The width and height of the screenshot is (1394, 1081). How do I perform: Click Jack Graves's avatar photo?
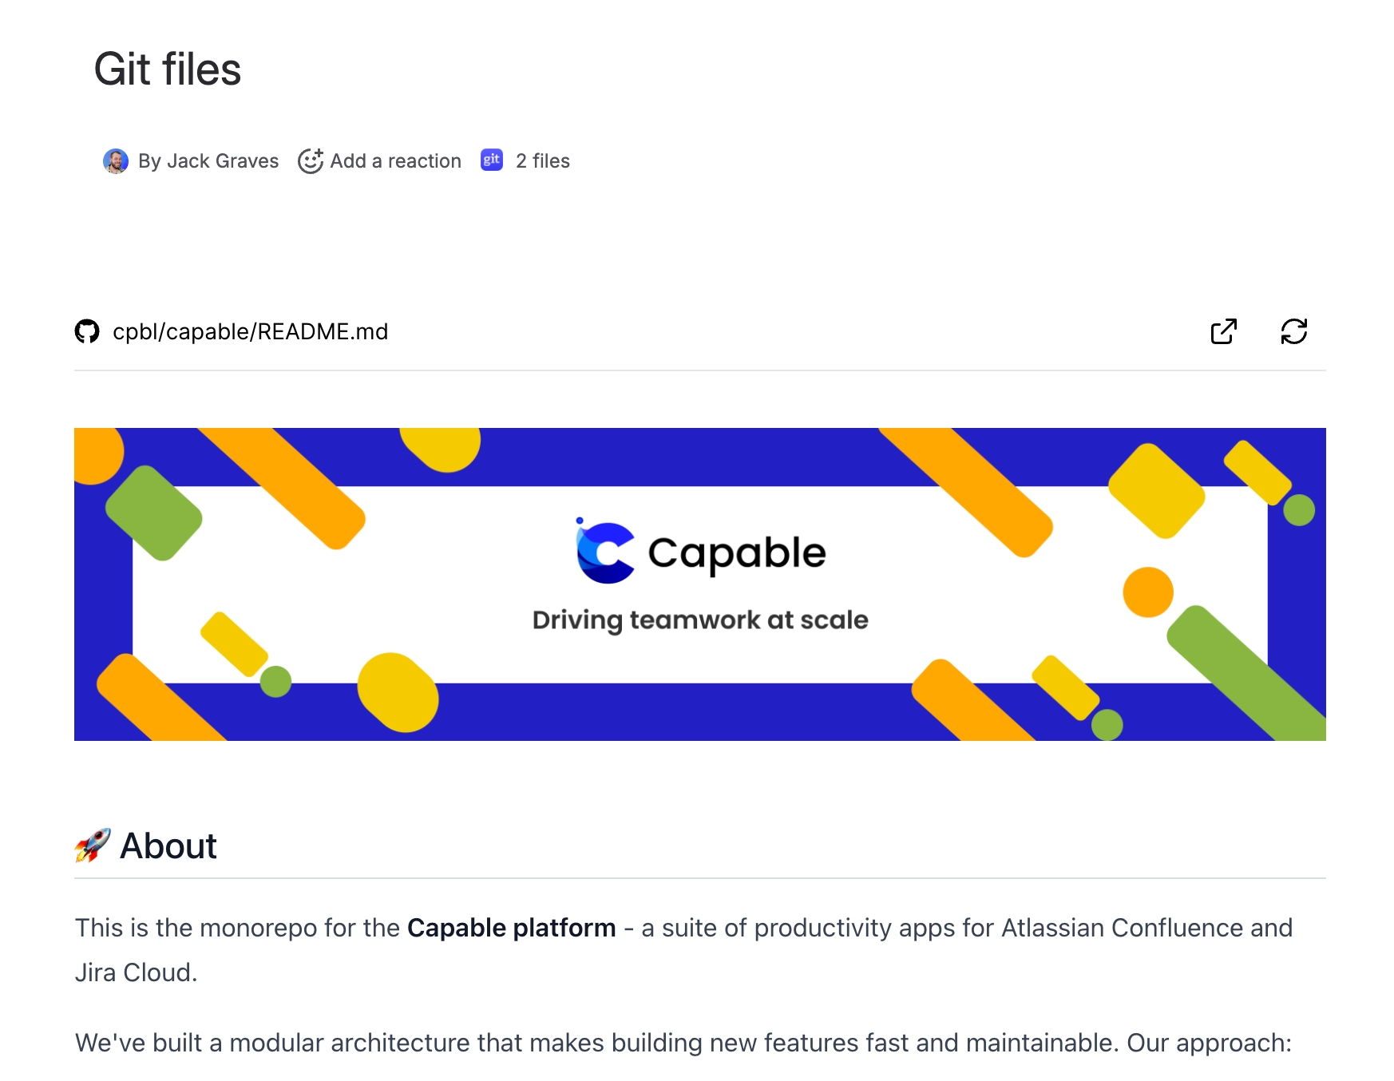pos(116,160)
